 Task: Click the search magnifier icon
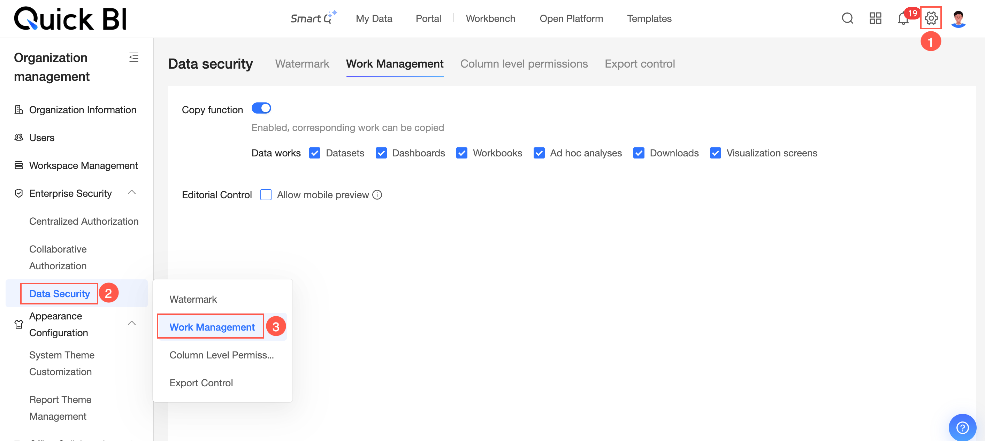(847, 18)
